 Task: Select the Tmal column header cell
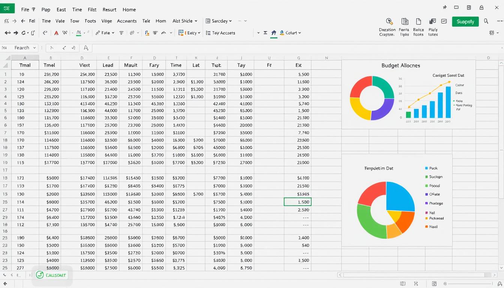25,65
